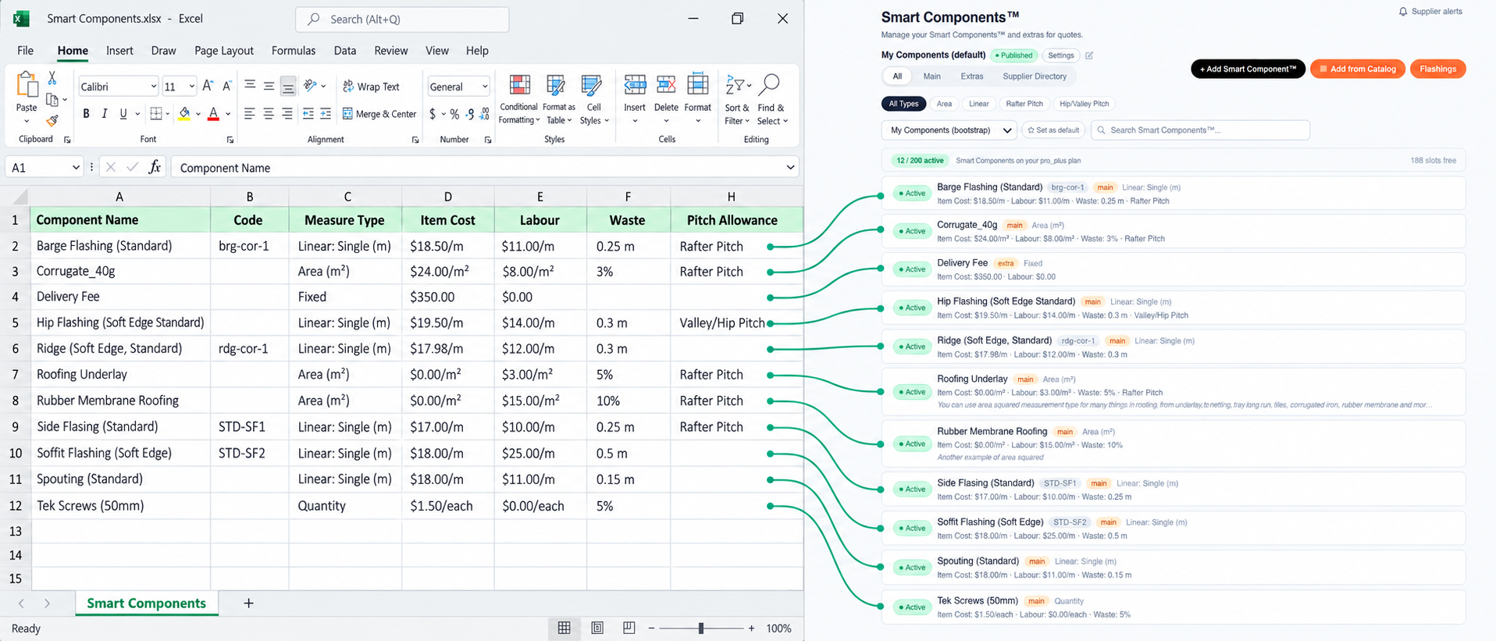Click the Delete cells icon
This screenshot has width=1496, height=641.
[666, 84]
